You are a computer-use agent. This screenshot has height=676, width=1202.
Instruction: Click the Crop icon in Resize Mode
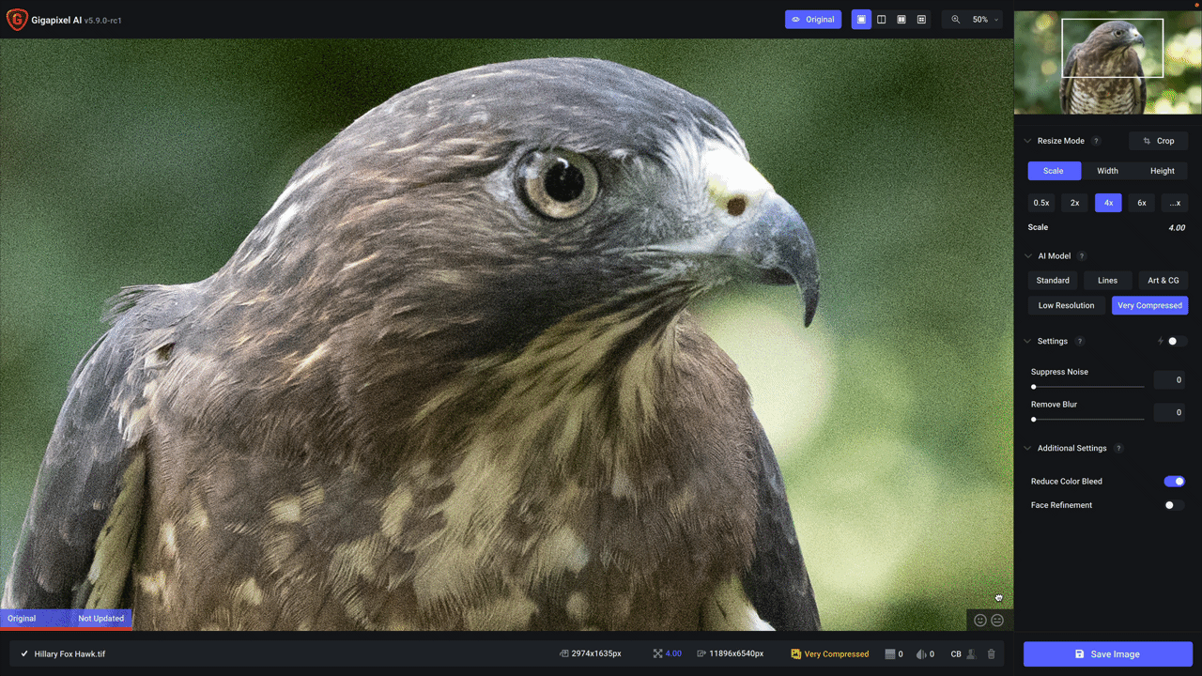coord(1147,141)
